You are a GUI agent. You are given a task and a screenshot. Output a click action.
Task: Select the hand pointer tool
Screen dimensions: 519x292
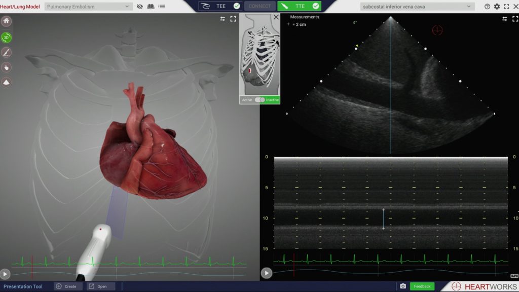tap(7, 67)
